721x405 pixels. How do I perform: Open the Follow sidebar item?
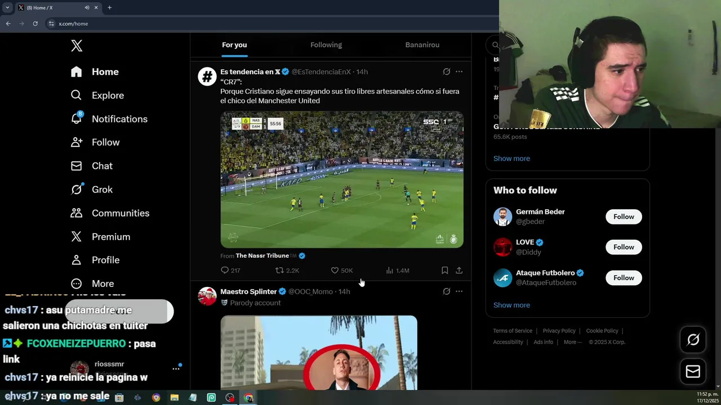(95, 142)
